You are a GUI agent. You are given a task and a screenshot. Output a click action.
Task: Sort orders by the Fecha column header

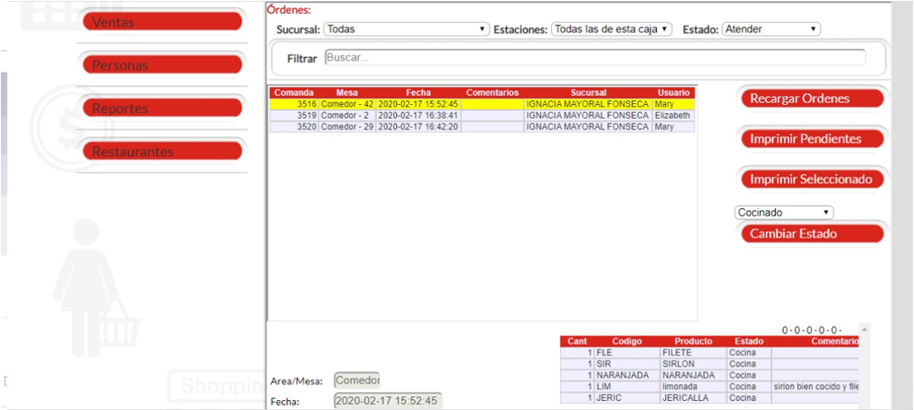click(418, 93)
